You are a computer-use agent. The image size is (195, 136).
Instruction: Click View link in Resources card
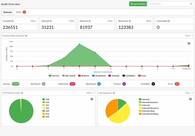click(149, 21)
